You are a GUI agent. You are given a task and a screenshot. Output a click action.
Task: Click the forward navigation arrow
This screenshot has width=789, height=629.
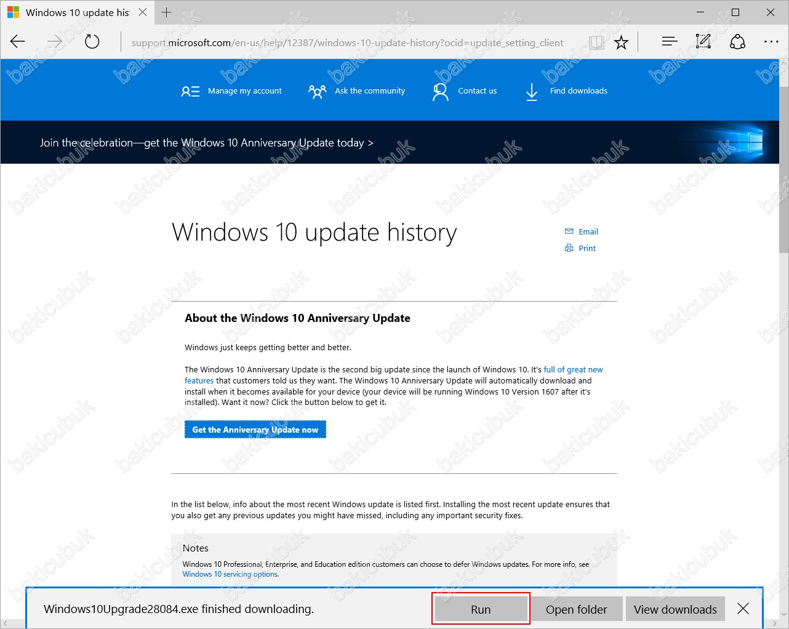click(55, 42)
